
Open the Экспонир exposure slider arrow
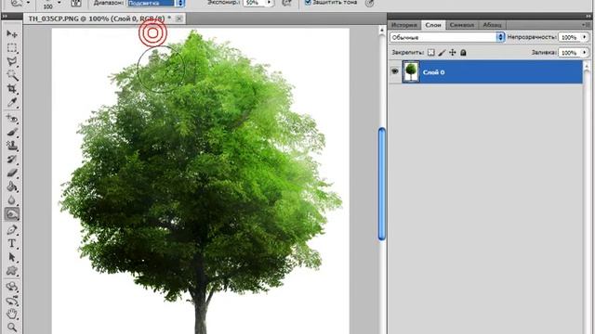tap(269, 3)
